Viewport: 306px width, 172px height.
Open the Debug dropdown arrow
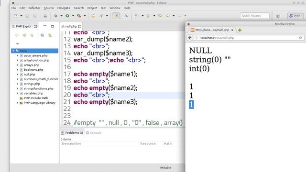tap(61, 16)
